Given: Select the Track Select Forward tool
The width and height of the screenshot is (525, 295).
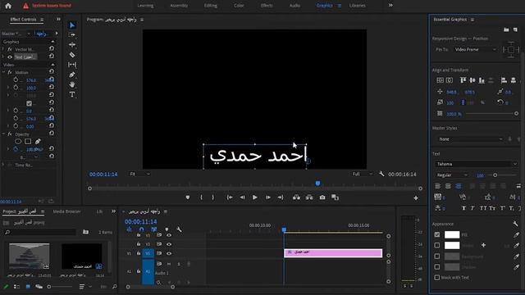Looking at the screenshot, I should (72, 34).
